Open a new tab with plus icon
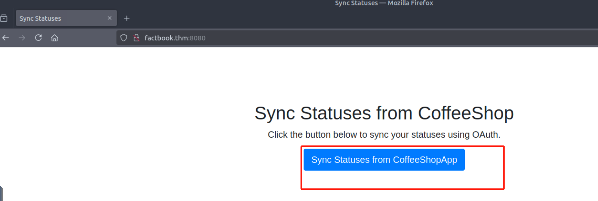The image size is (598, 201). pyautogui.click(x=127, y=18)
